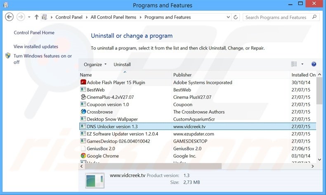326x195 pixels.
Task: Select Google Chrome entry name
Action: pos(103,156)
